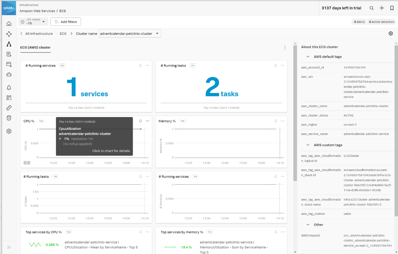
Task: Click aws_tag_custom value text
Action: (x=347, y=214)
